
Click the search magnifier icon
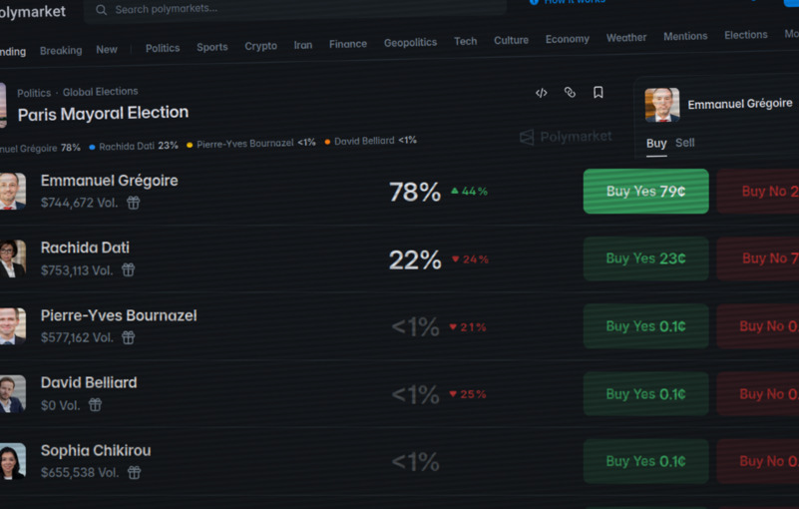point(102,9)
